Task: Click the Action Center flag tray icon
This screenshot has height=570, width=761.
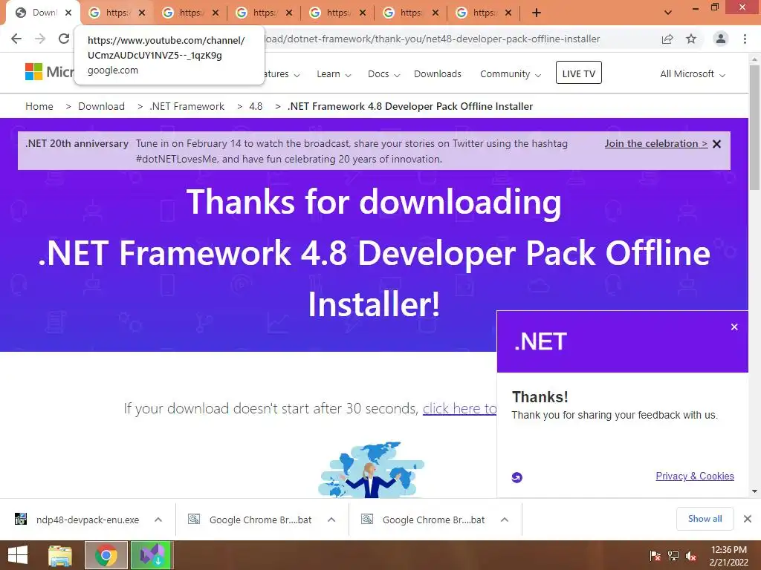Action: [x=655, y=556]
